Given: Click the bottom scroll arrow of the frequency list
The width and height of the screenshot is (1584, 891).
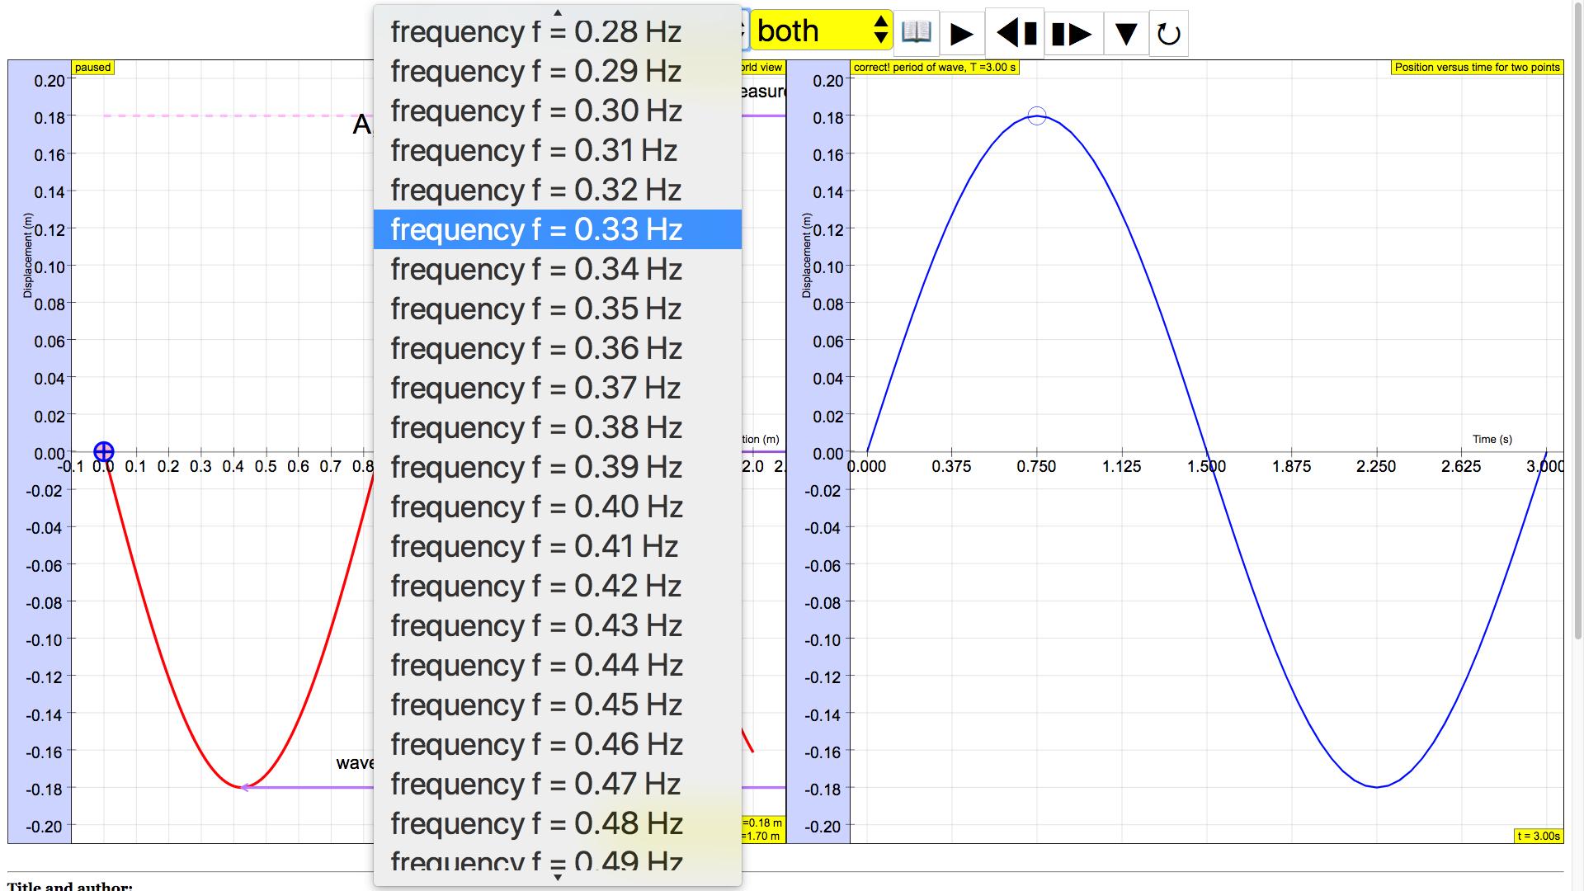Looking at the screenshot, I should [558, 877].
